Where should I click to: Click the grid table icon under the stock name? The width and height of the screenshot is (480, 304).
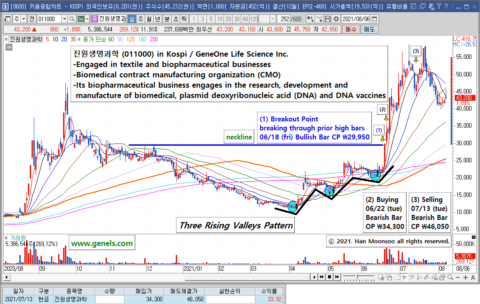9,47
